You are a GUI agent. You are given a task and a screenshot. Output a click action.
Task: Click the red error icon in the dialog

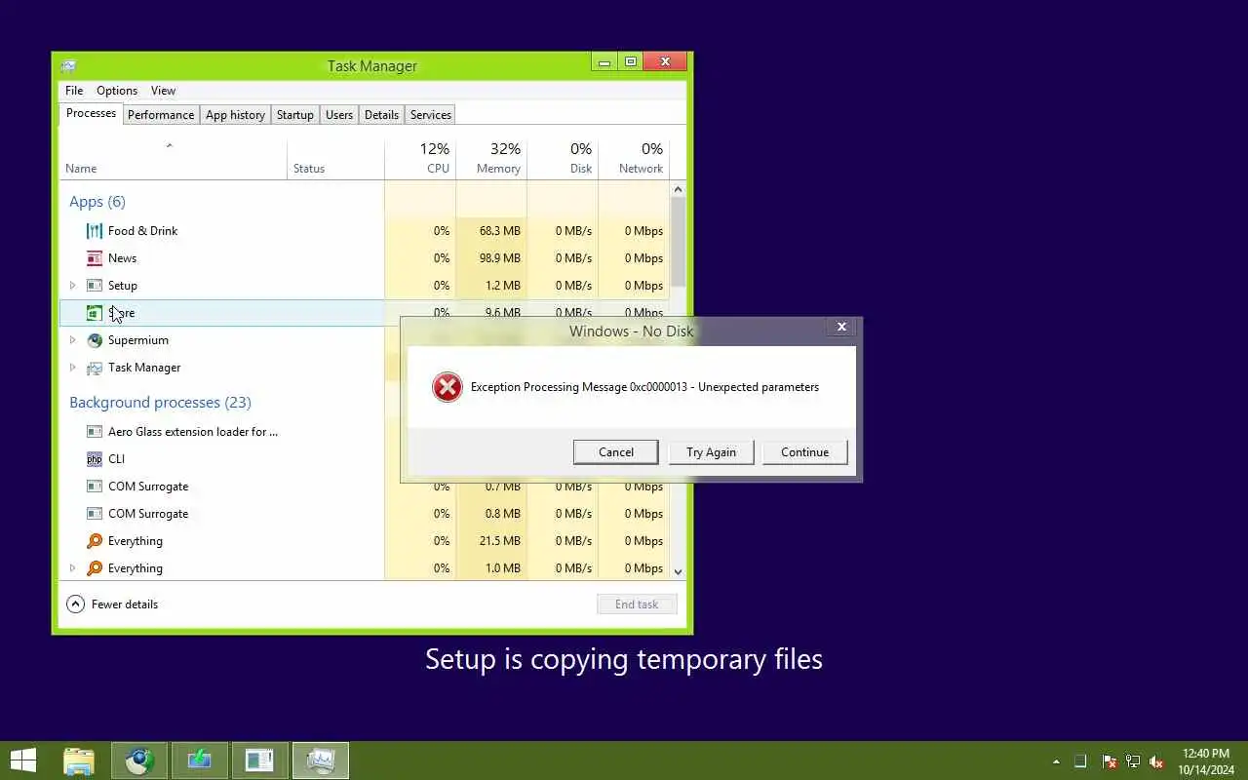tap(448, 387)
